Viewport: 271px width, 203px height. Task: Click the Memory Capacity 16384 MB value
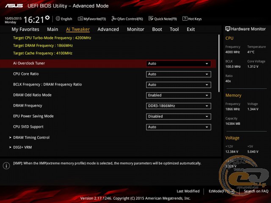(232, 123)
